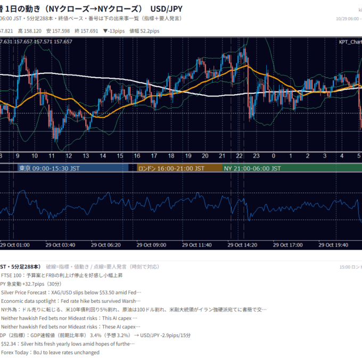Open the Silver hits fresh yearly lows row
The width and height of the screenshot is (362, 362).
pyautogui.click(x=68, y=344)
